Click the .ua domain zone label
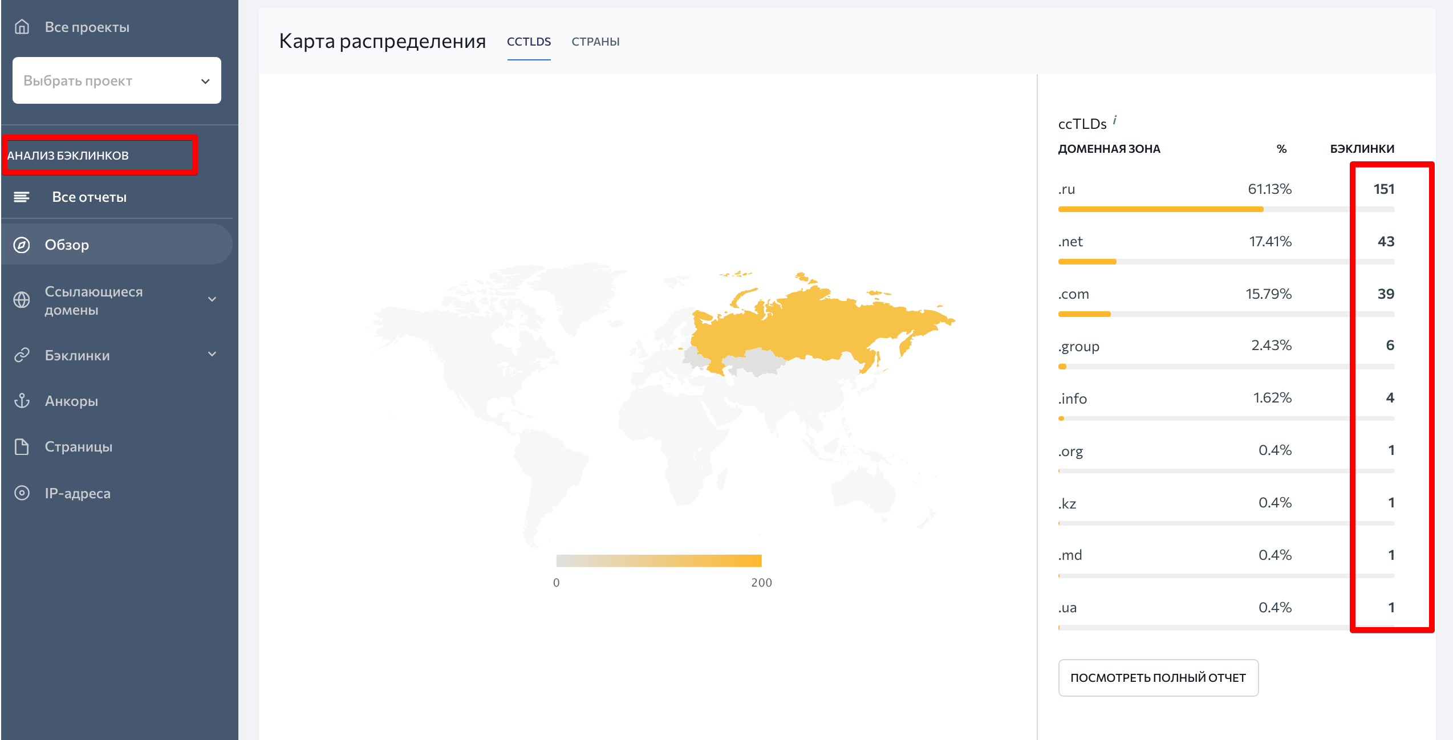Screen dimensions: 1453x740 (x=1068, y=608)
